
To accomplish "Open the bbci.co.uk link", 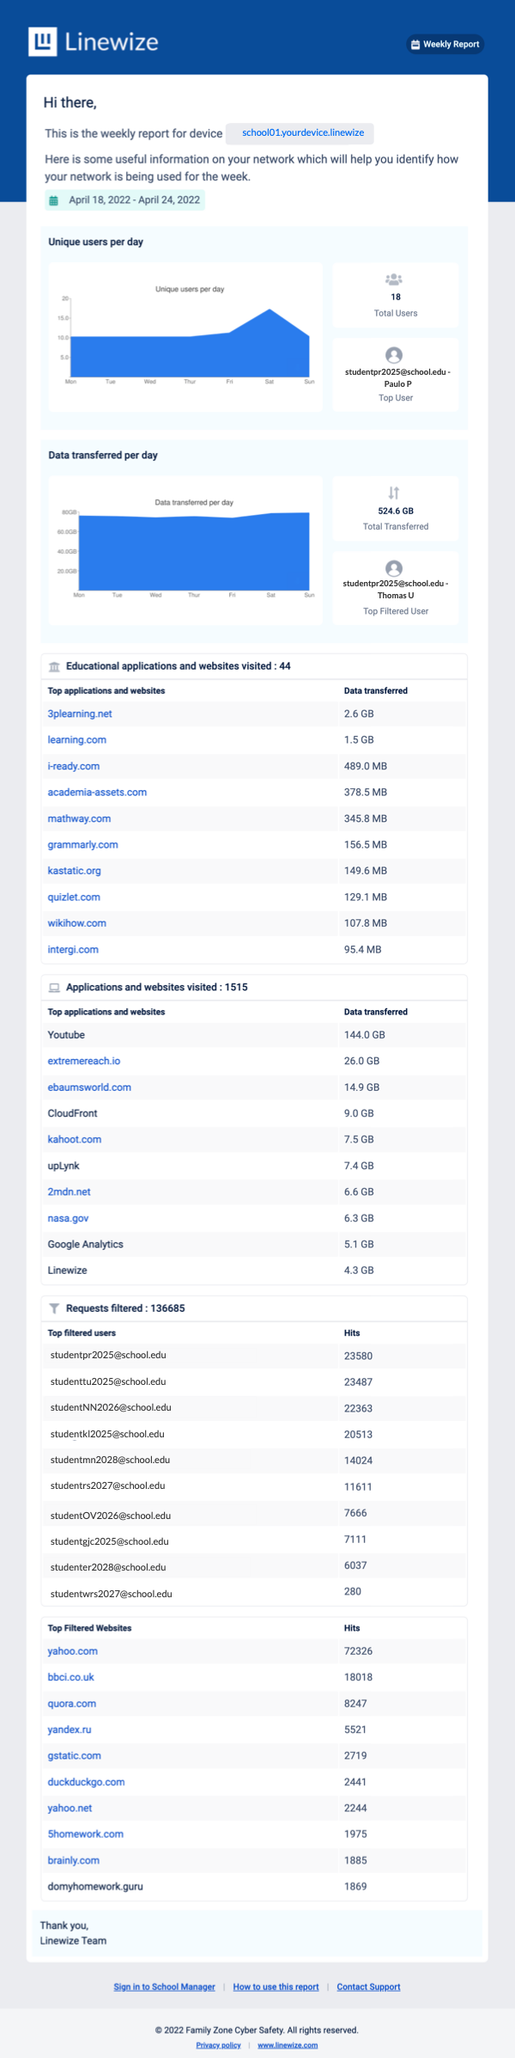I will (x=71, y=1678).
